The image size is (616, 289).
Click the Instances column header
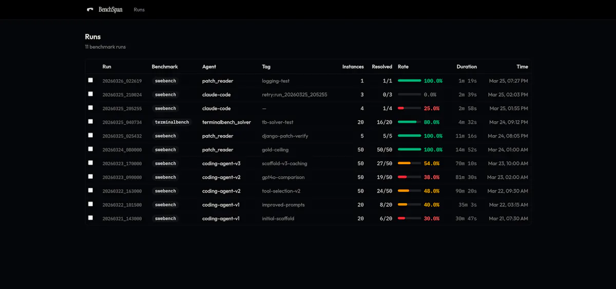point(353,67)
